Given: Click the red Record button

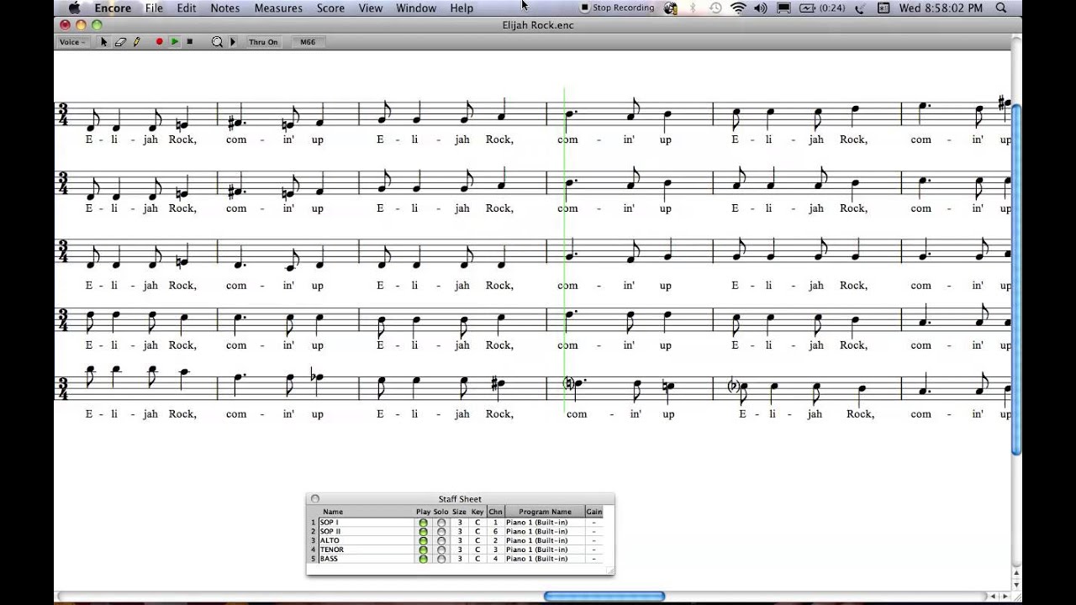Looking at the screenshot, I should tap(159, 42).
